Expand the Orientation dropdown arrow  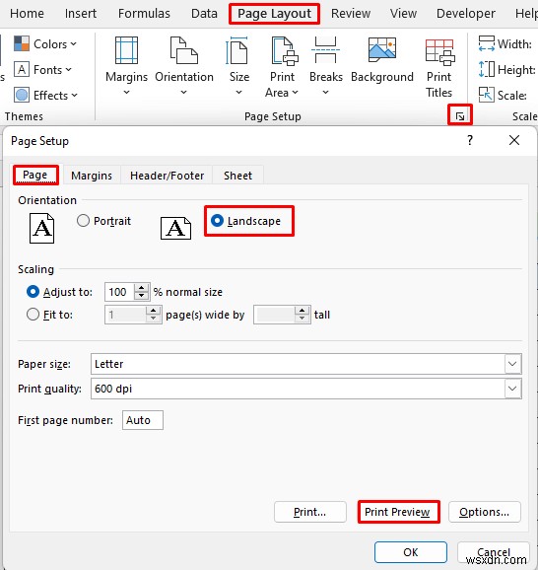184,93
